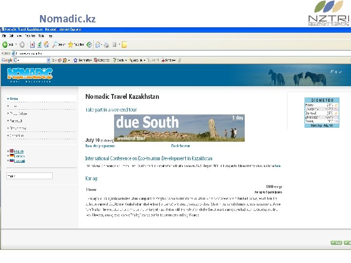Screen dimensions: 351x263
Task: Click the German flag beside Deutsch
Action: 12,155
